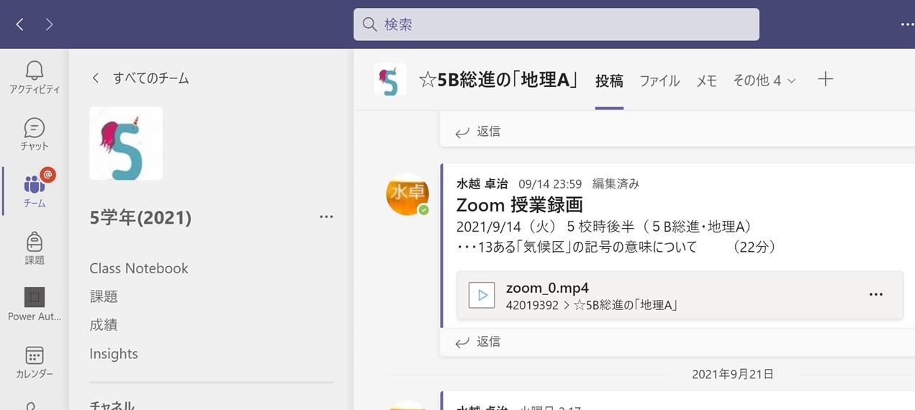This screenshot has width=915, height=410.
Task: Click 水越 卓治's avatar on Zoom post
Action: click(x=407, y=194)
